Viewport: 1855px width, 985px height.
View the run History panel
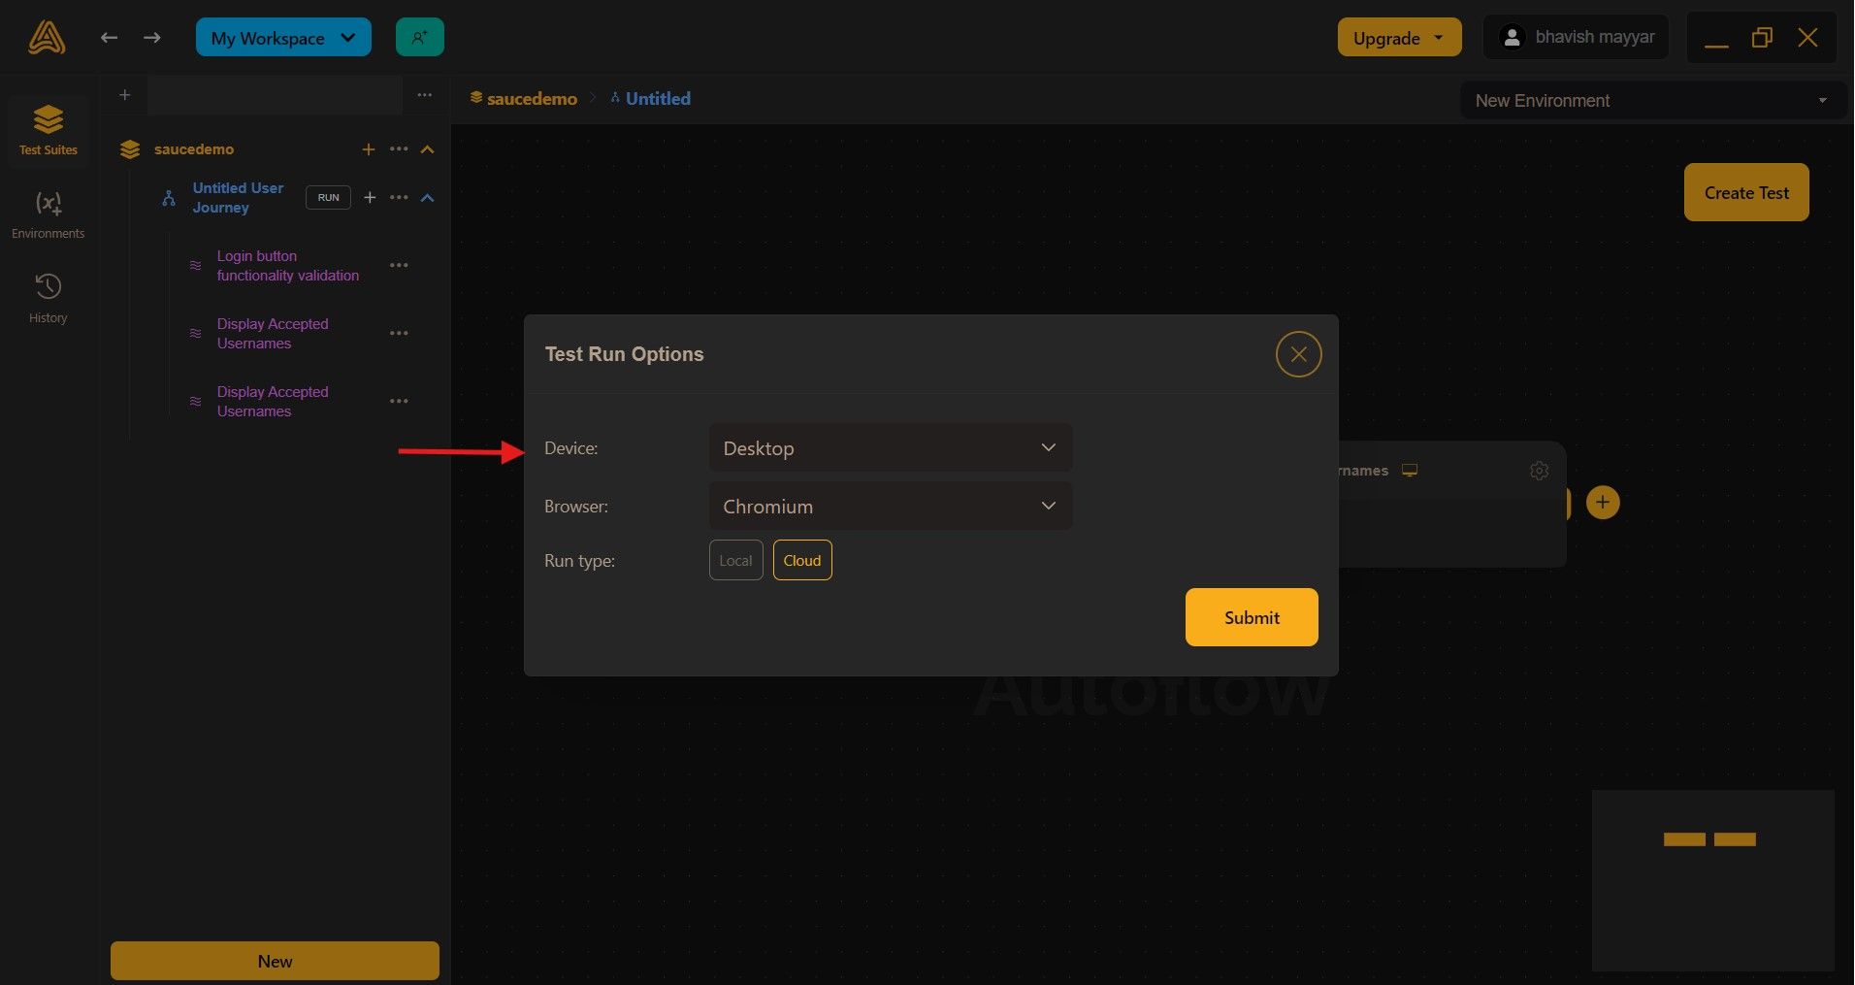(x=48, y=297)
